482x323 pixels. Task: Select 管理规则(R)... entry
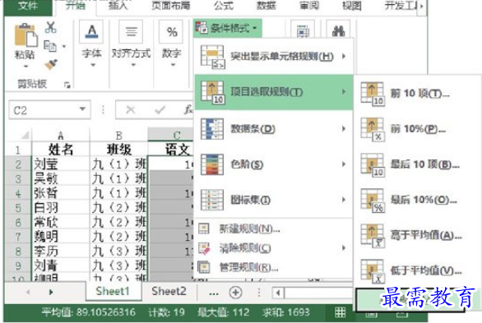tap(274, 267)
